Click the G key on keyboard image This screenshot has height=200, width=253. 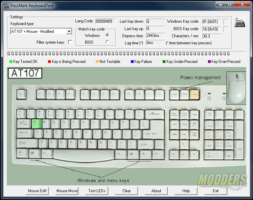pyautogui.click(x=78, y=133)
